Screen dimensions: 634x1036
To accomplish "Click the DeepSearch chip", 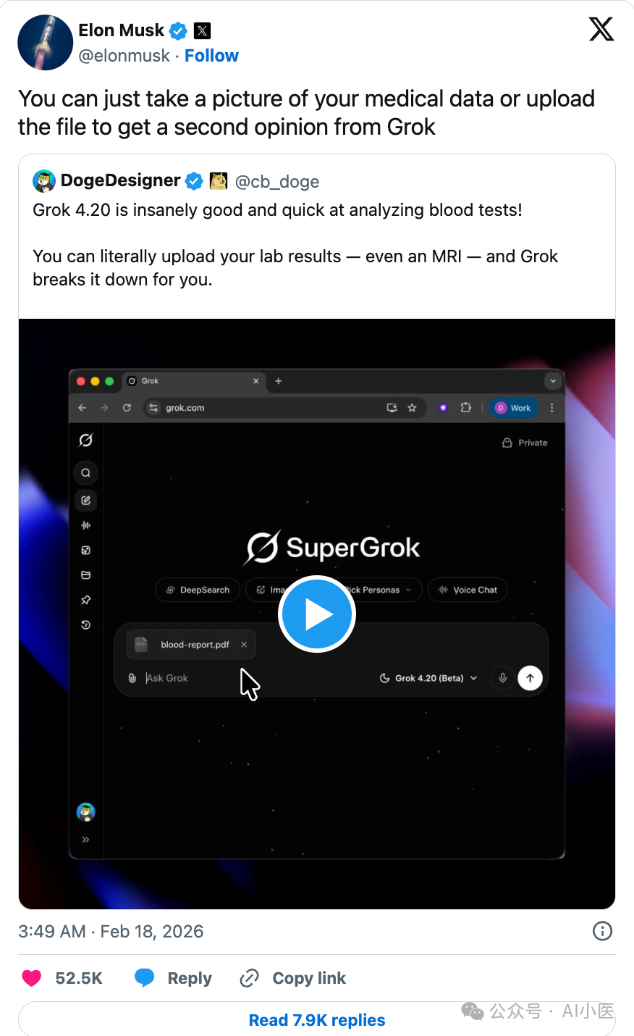I will (198, 590).
